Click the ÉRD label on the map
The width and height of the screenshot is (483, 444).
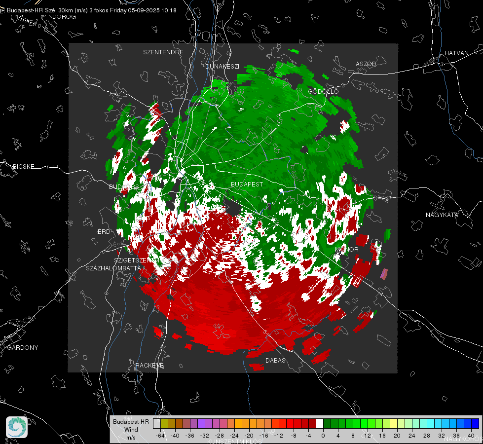104,232
